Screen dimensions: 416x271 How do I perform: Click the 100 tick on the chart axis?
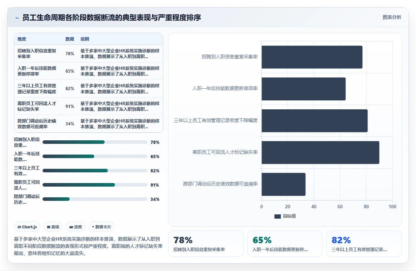[392, 207]
